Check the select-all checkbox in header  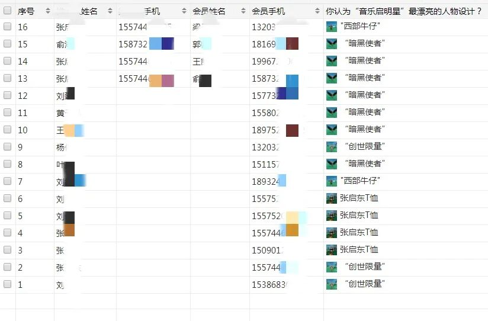pyautogui.click(x=7, y=11)
